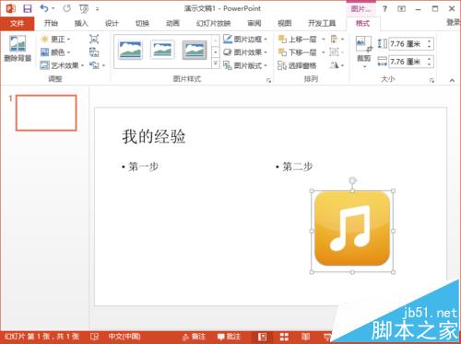Image resolution: width=461 pixels, height=344 pixels.
Task: Increase the picture height using the stepper
Action: pos(430,41)
